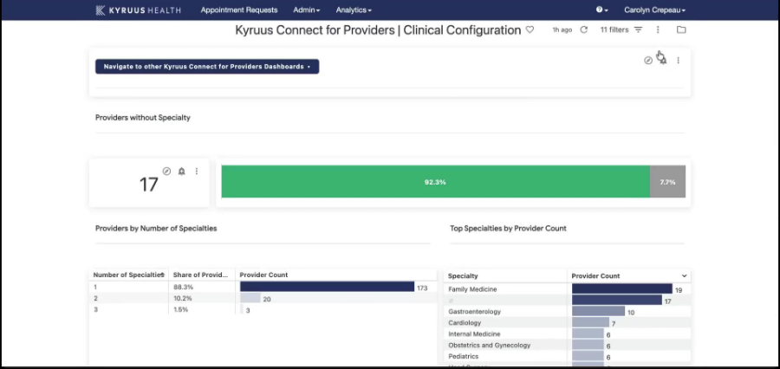Select Obstetrics and Gynecology row
This screenshot has height=369, width=780.
(567, 345)
